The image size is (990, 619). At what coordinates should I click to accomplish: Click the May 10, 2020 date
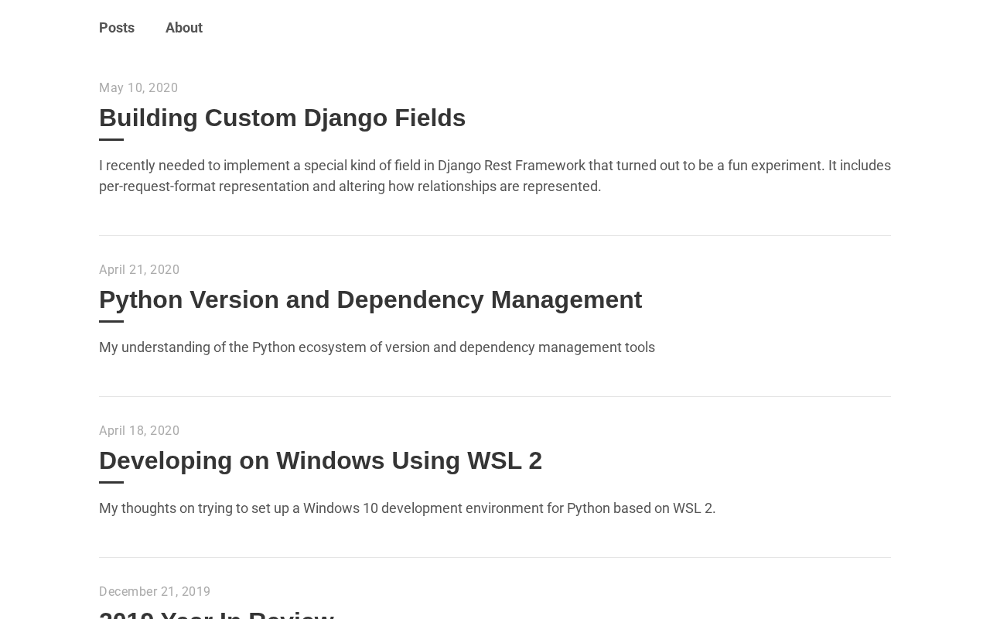[x=138, y=88]
